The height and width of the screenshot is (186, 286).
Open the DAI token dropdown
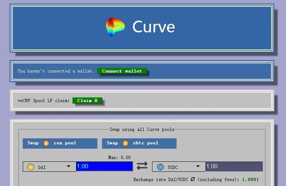pos(49,167)
